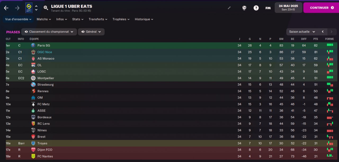Click the eye icon on Général

(83, 32)
